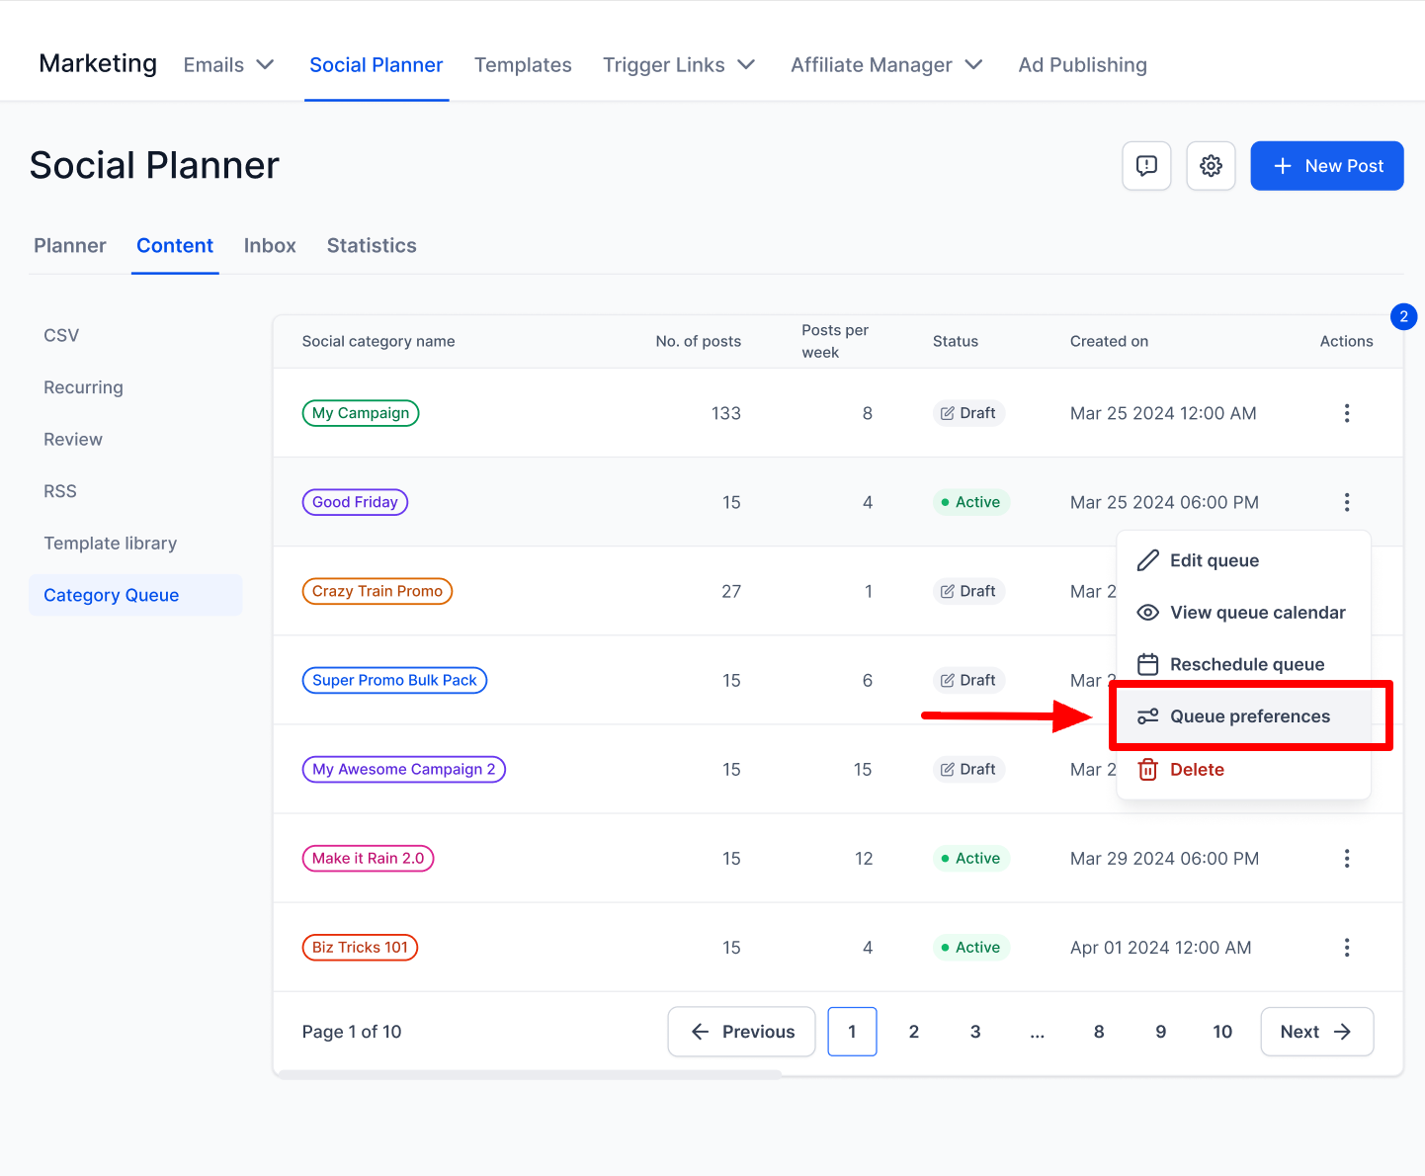Click the Crazy Train Promo orange category tag
The height and width of the screenshot is (1176, 1425).
[x=377, y=591]
